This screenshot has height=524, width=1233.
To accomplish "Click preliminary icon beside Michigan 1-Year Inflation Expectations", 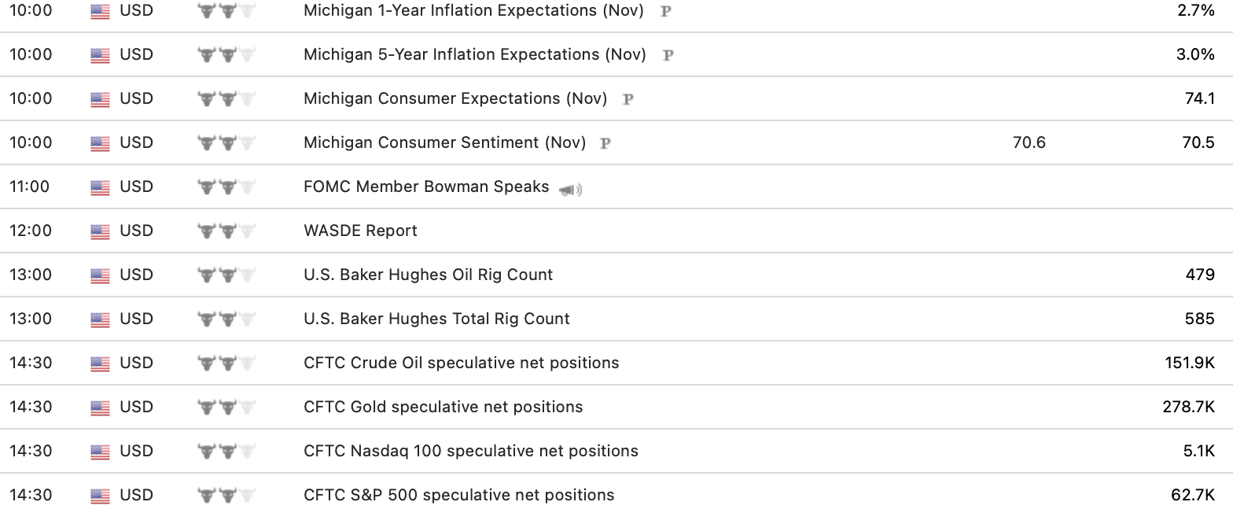I will pyautogui.click(x=666, y=12).
